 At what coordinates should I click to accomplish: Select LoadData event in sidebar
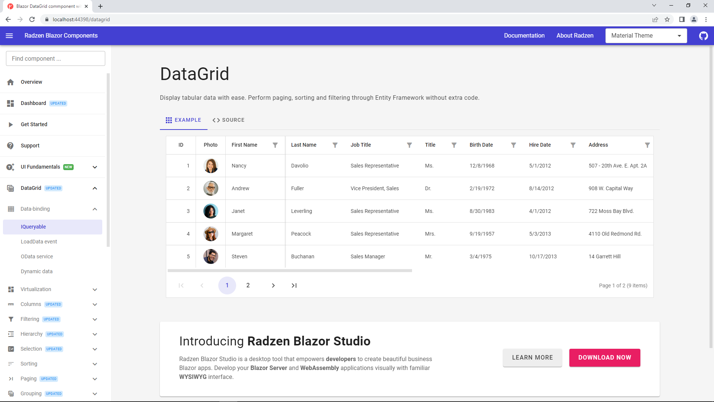pyautogui.click(x=39, y=242)
